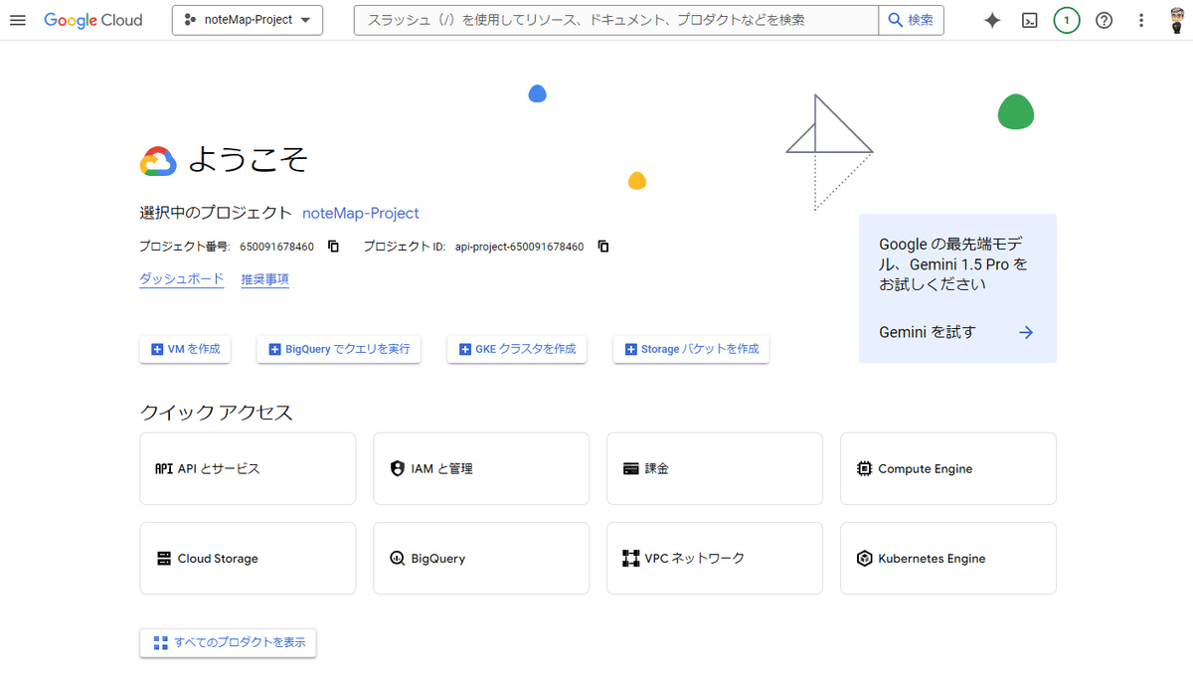Screen dimensions: 1193x675
Task: Open the 推奨事項 link
Action: [x=265, y=279]
